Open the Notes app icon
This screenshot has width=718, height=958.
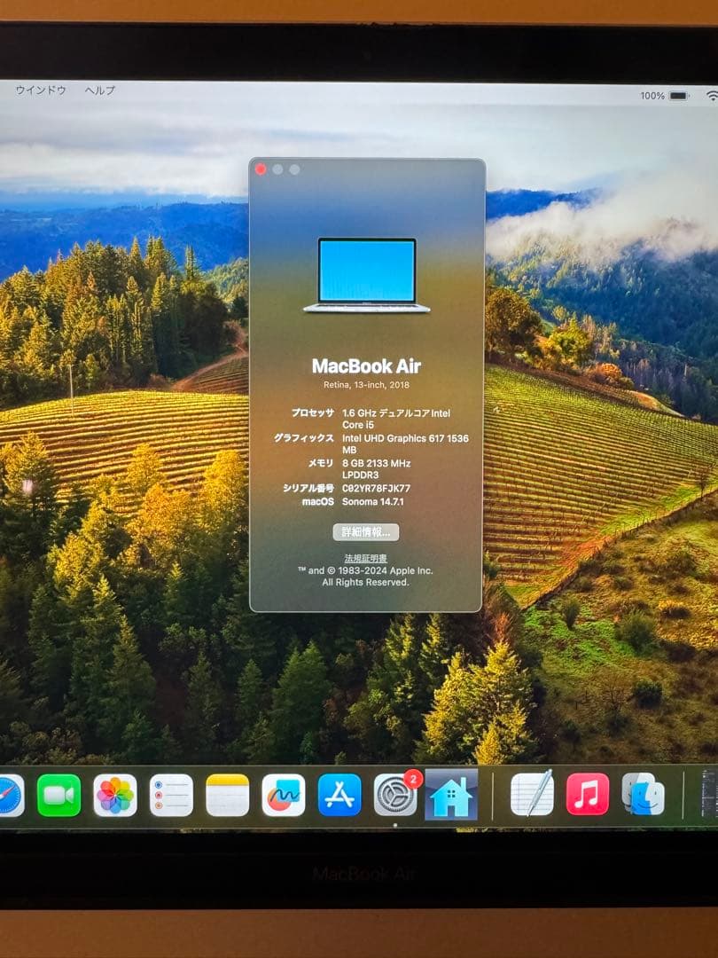[x=228, y=795]
